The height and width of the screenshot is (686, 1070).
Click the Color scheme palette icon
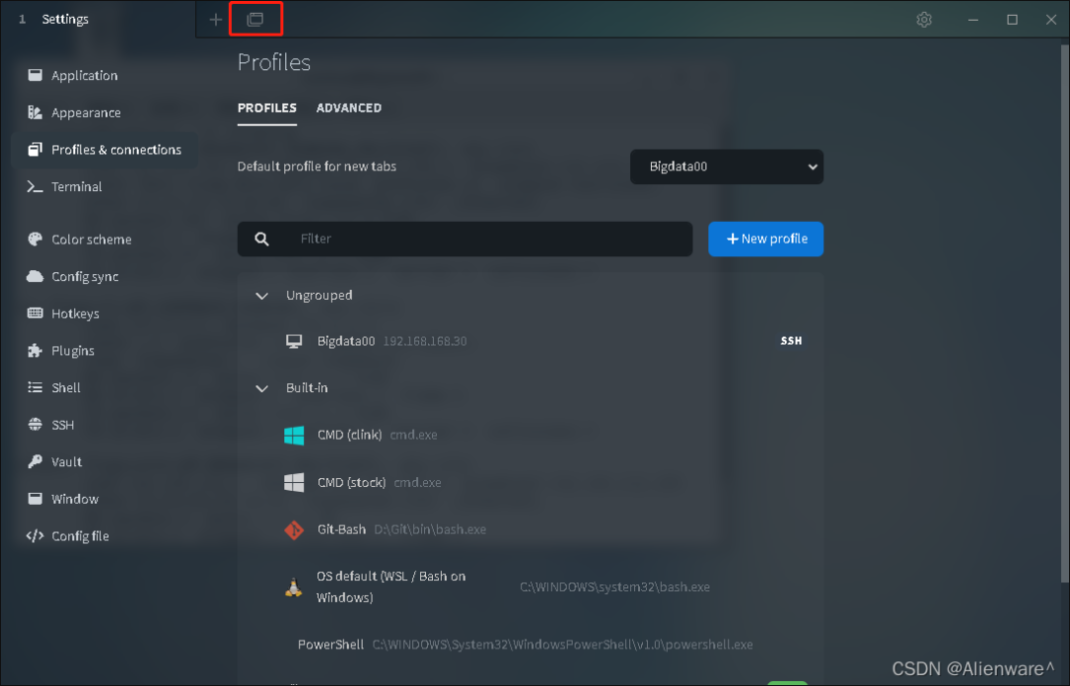click(35, 239)
